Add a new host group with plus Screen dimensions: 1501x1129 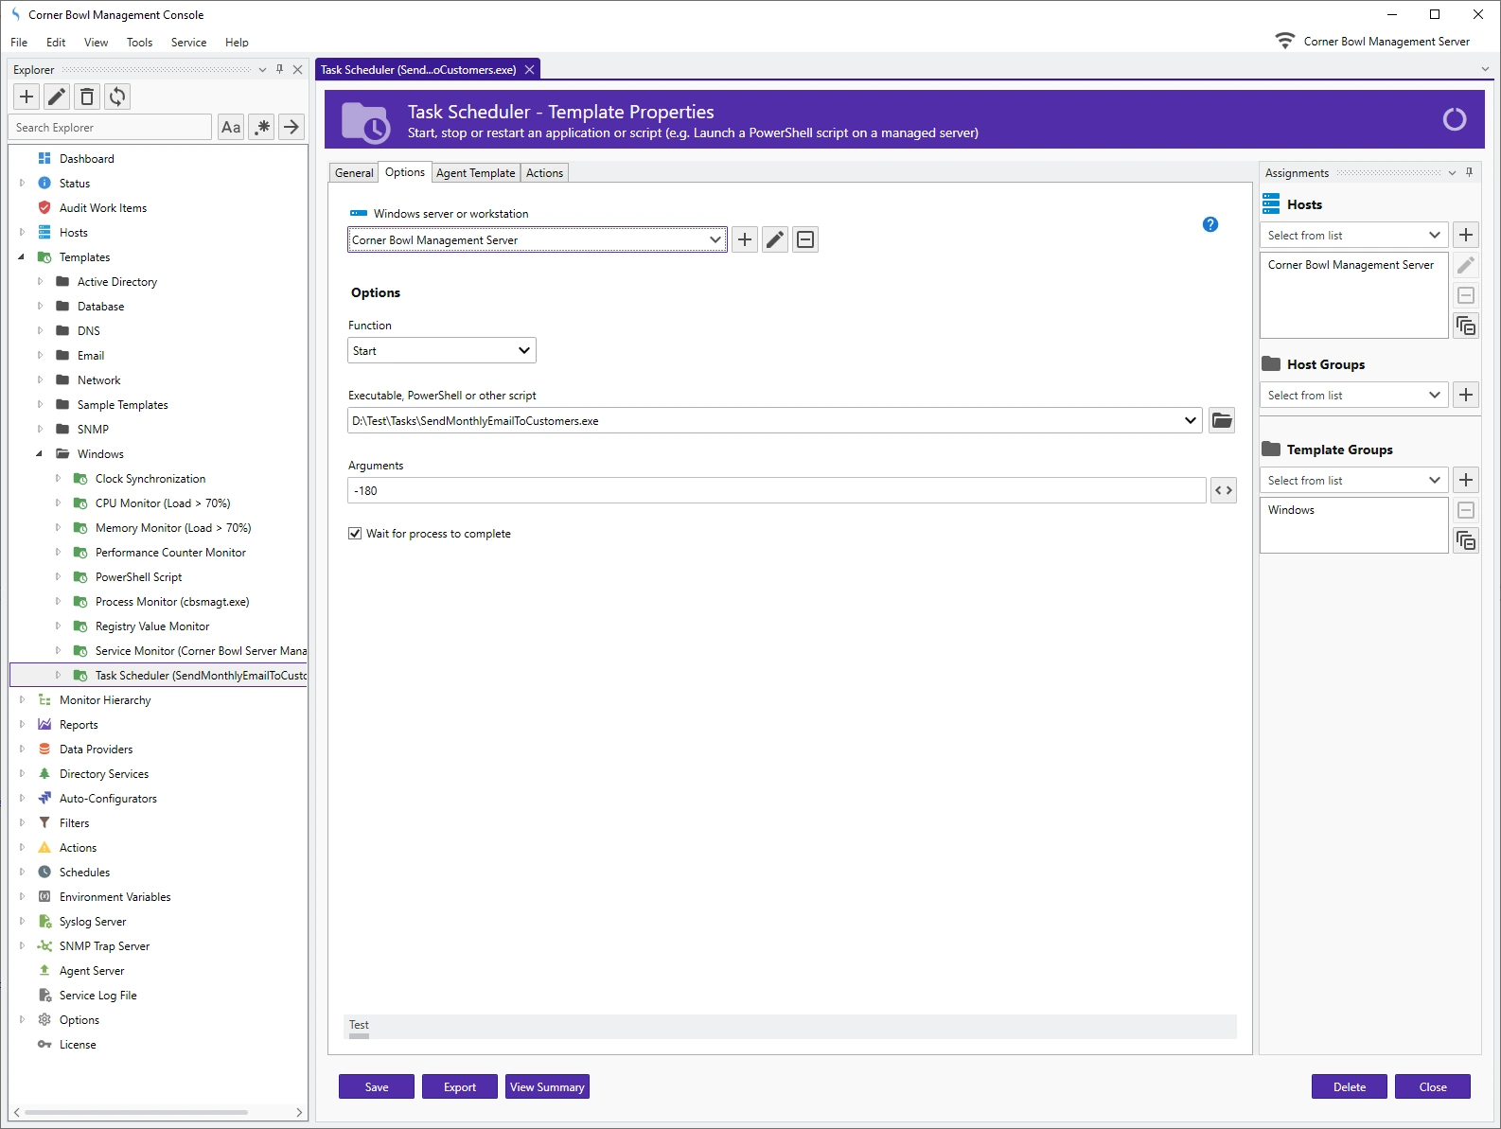point(1466,396)
